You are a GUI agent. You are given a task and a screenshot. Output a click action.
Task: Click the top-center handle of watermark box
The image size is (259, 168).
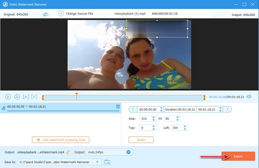tap(157, 20)
